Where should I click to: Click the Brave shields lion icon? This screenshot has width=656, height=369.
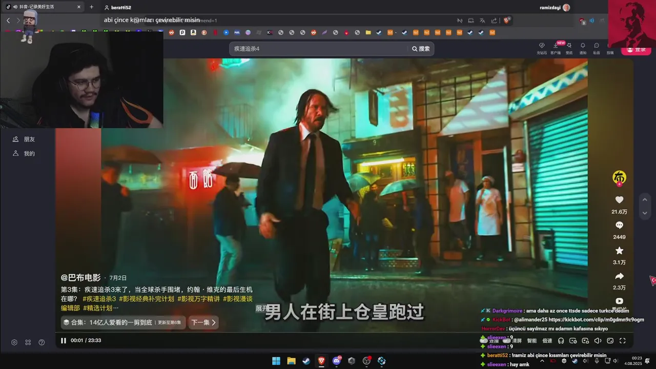506,20
